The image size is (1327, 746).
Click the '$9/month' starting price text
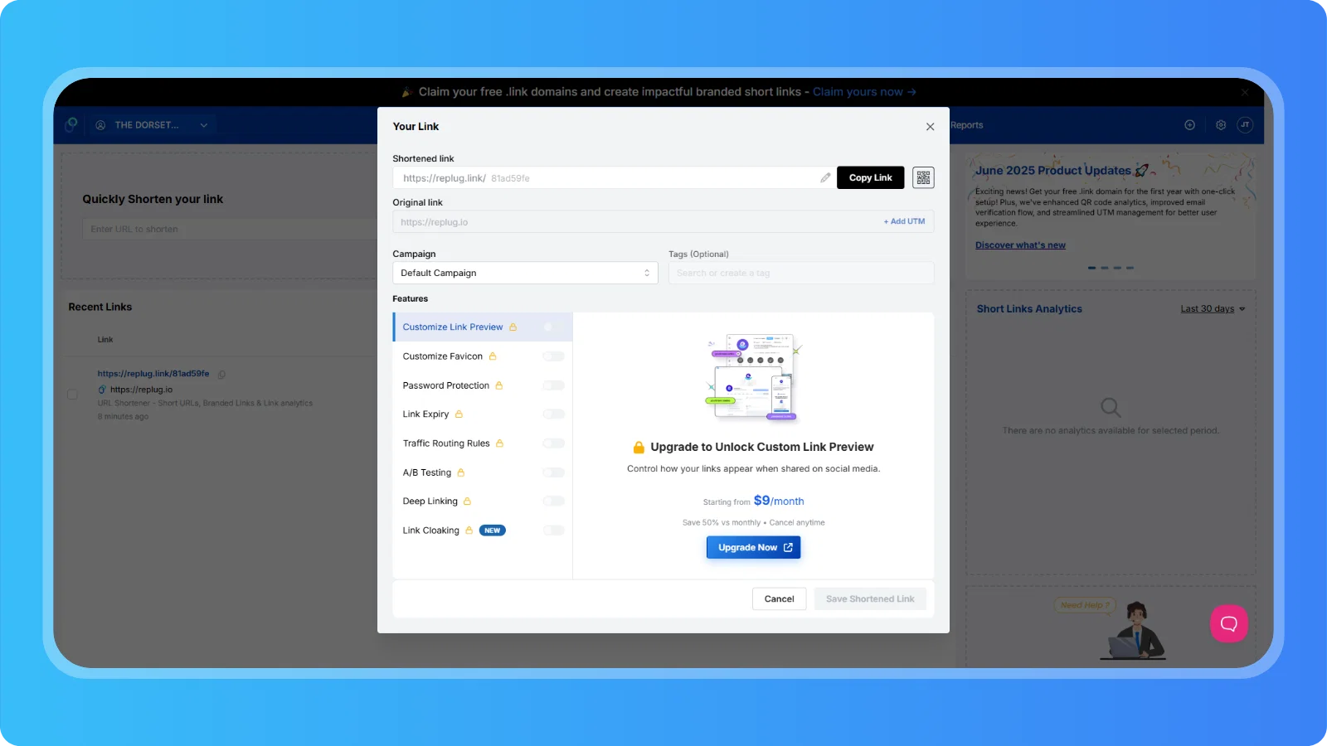click(779, 501)
